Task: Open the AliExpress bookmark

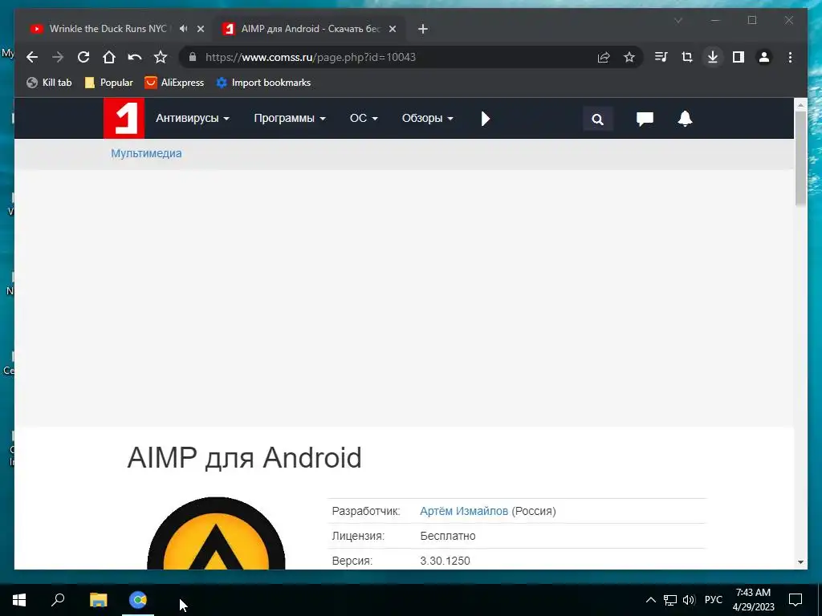Action: [x=174, y=83]
